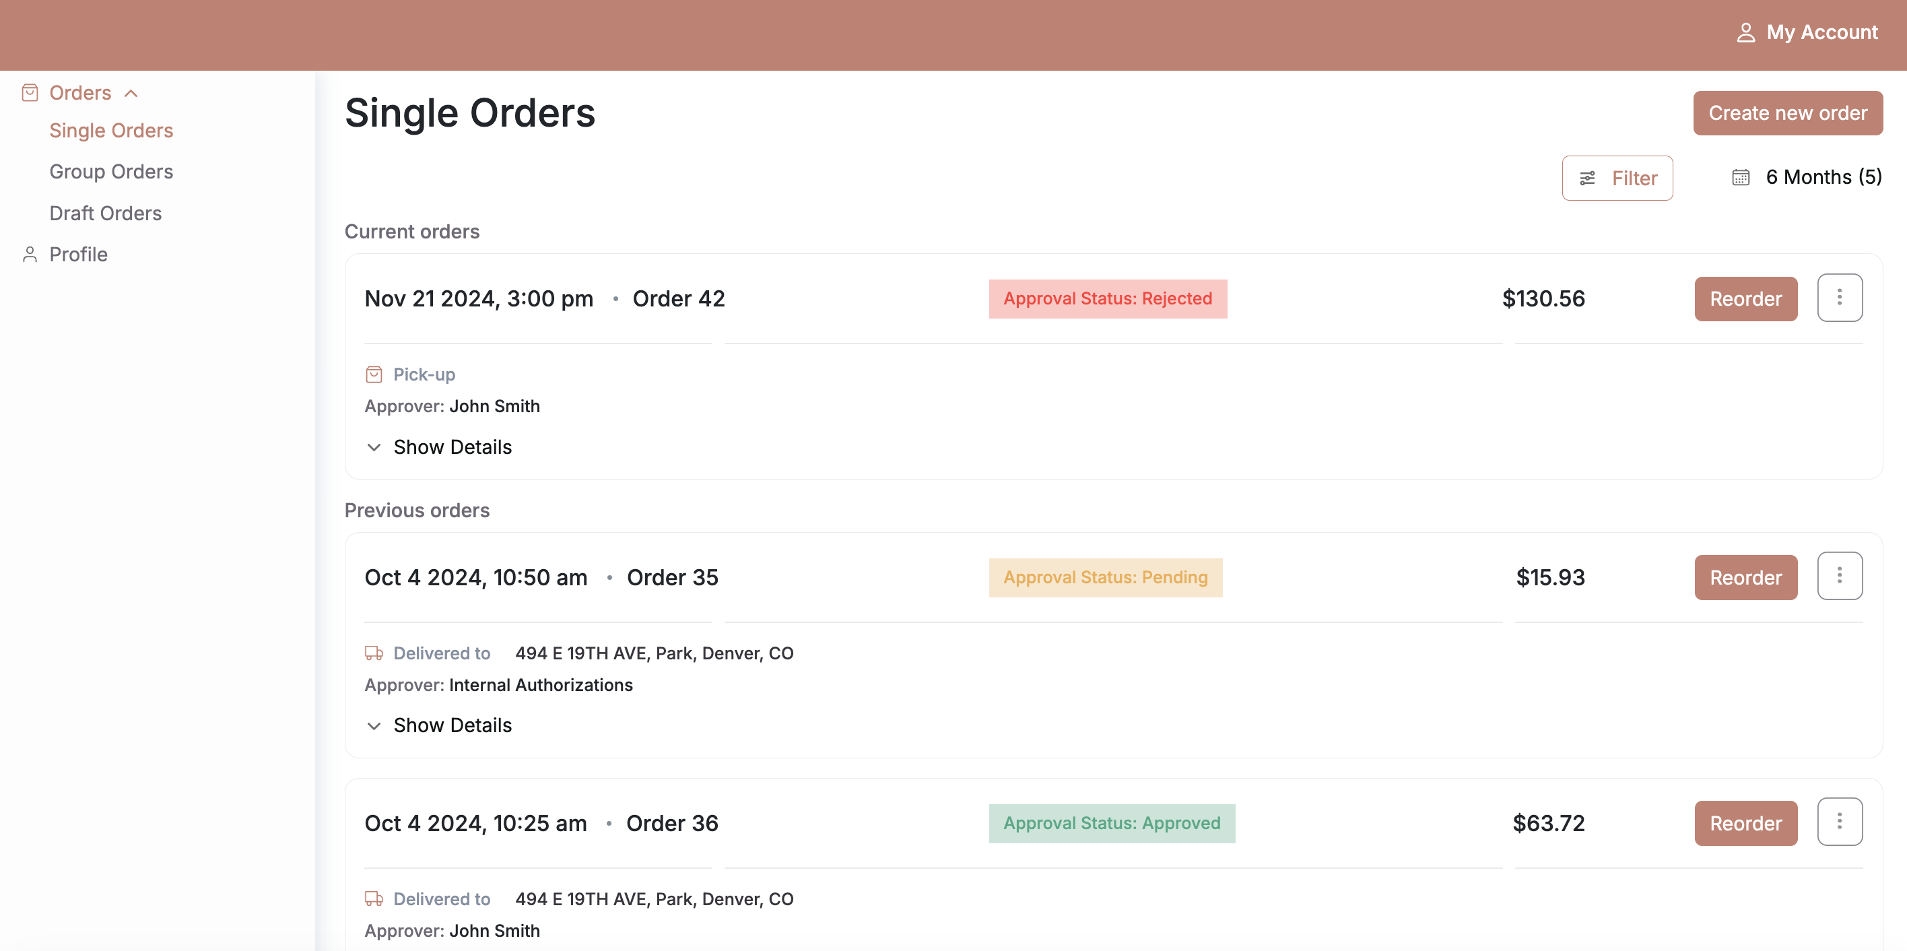The height and width of the screenshot is (951, 1907).
Task: Click the delivery truck icon on Order 36
Action: [x=374, y=898]
